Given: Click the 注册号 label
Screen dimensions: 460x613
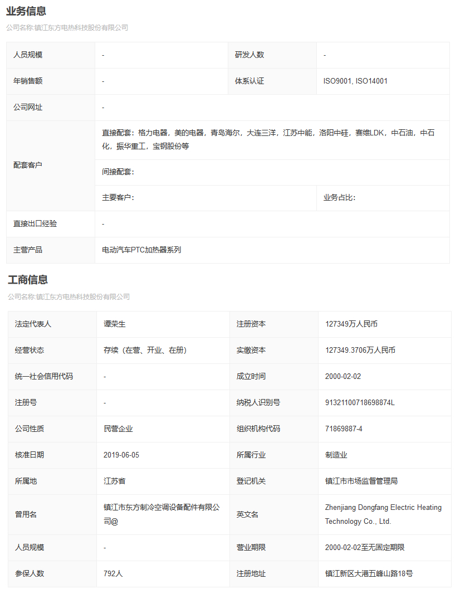Looking at the screenshot, I should 26,403.
